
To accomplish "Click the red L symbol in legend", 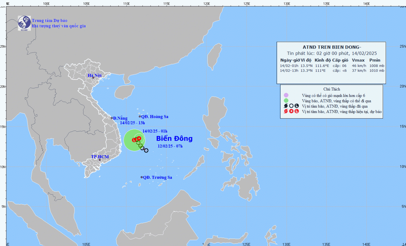I will [297, 111].
